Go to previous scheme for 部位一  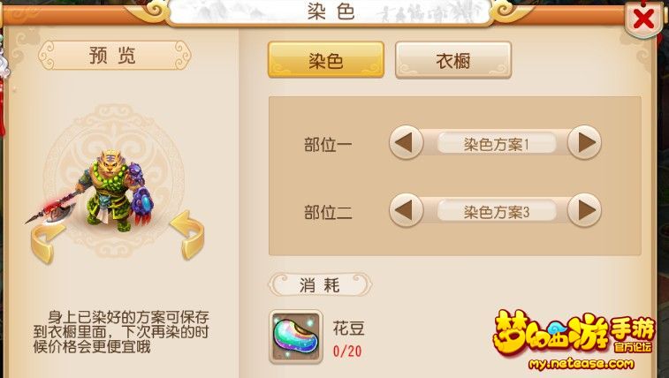406,142
